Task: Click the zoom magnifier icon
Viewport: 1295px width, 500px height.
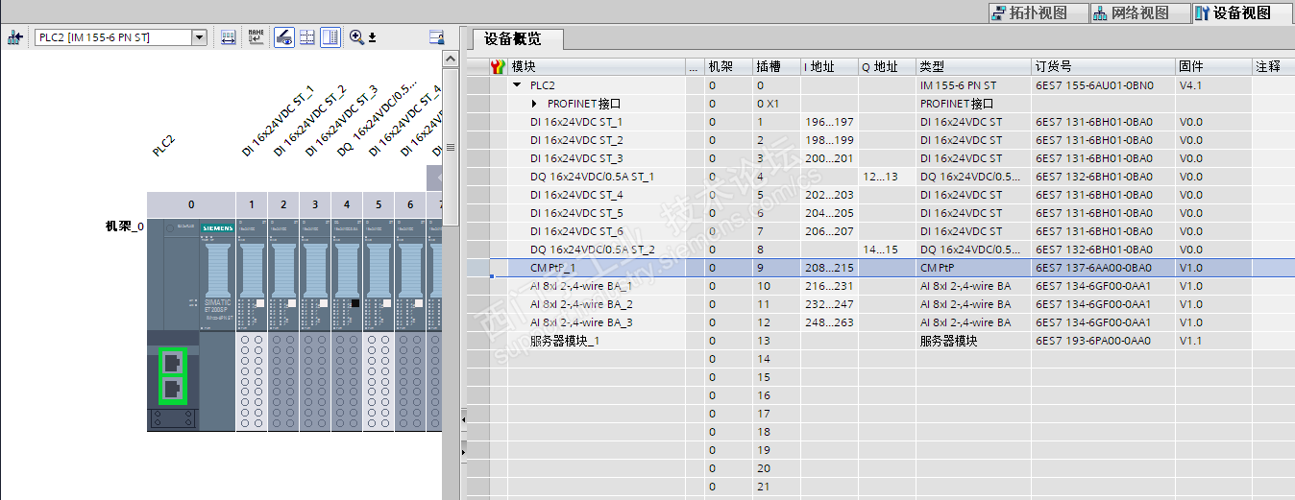Action: 356,37
